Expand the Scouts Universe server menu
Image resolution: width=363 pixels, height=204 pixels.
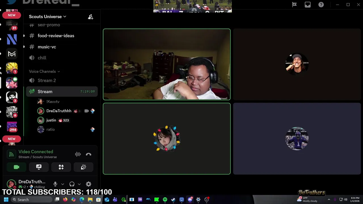(x=47, y=16)
